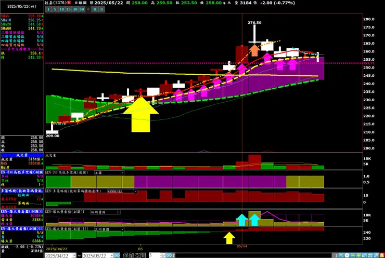The height and width of the screenshot is (258, 385).
Task: Select the 60-minute chart interval
Action: [x=82, y=9]
